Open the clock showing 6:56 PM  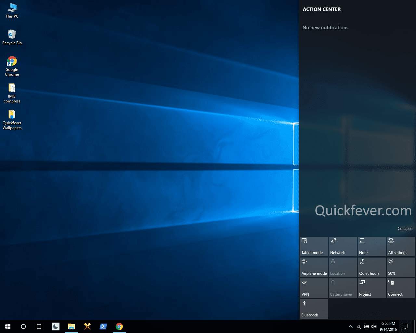[x=388, y=326]
